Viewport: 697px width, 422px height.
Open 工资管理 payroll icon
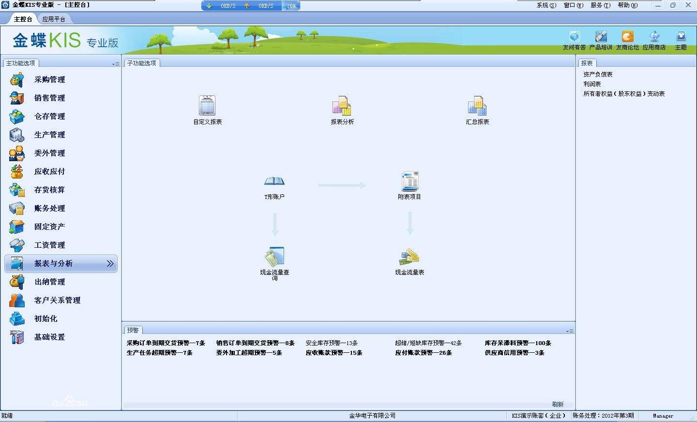[x=17, y=245]
